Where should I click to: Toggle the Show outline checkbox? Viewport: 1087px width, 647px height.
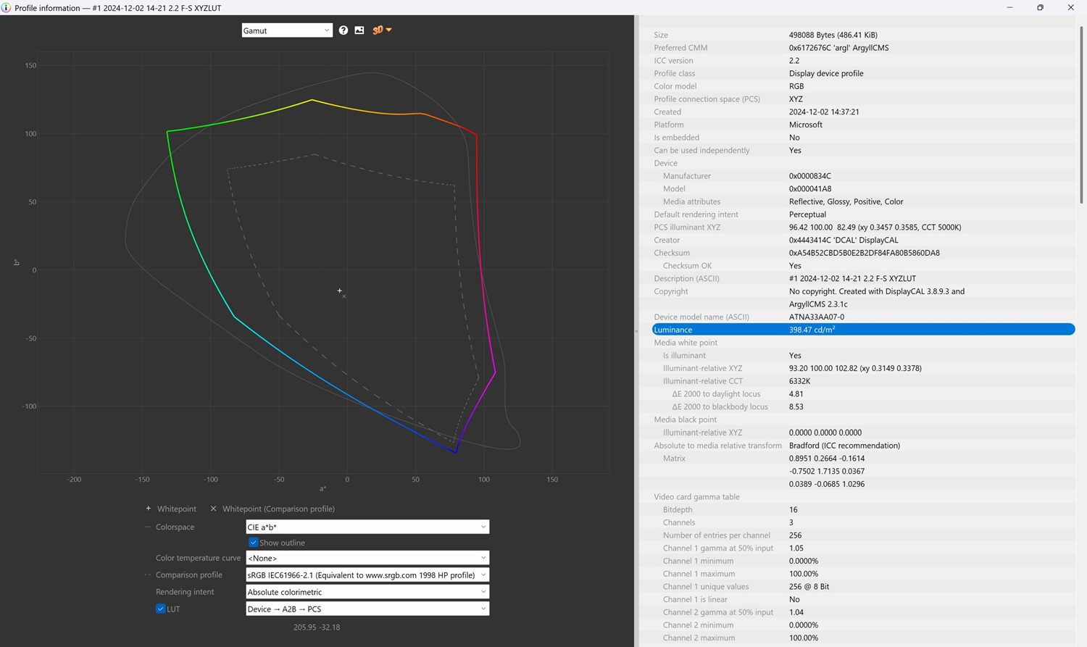pyautogui.click(x=254, y=543)
